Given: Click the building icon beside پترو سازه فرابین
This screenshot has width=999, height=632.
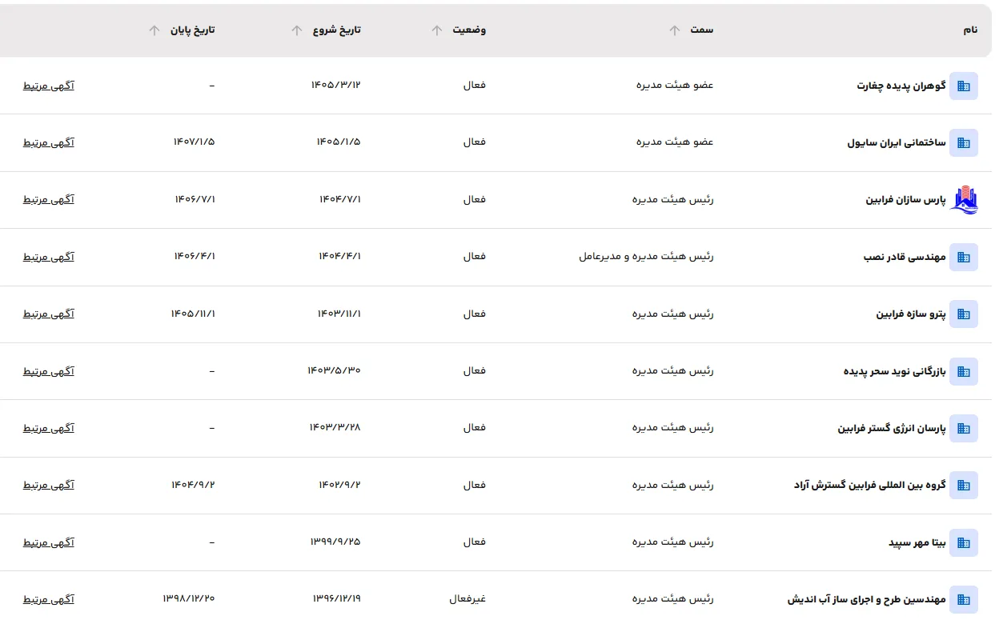Looking at the screenshot, I should pos(964,314).
